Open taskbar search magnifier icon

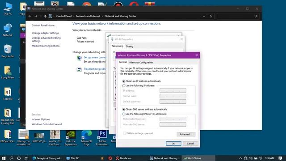point(11,158)
